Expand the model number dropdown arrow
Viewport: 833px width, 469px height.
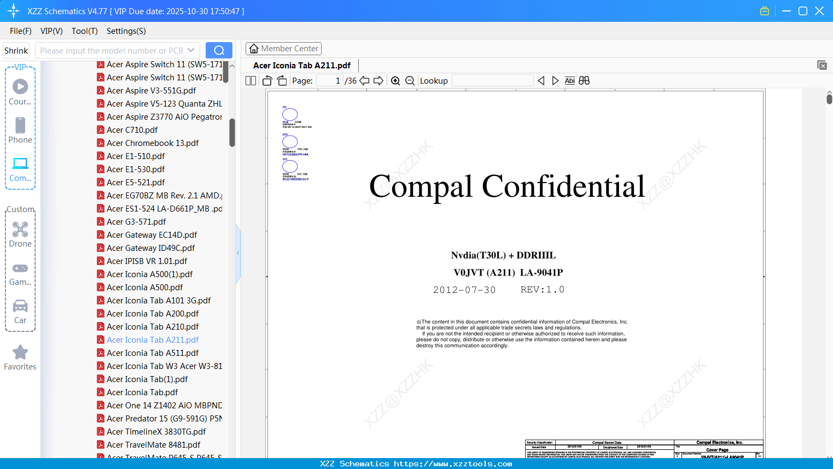click(x=191, y=50)
